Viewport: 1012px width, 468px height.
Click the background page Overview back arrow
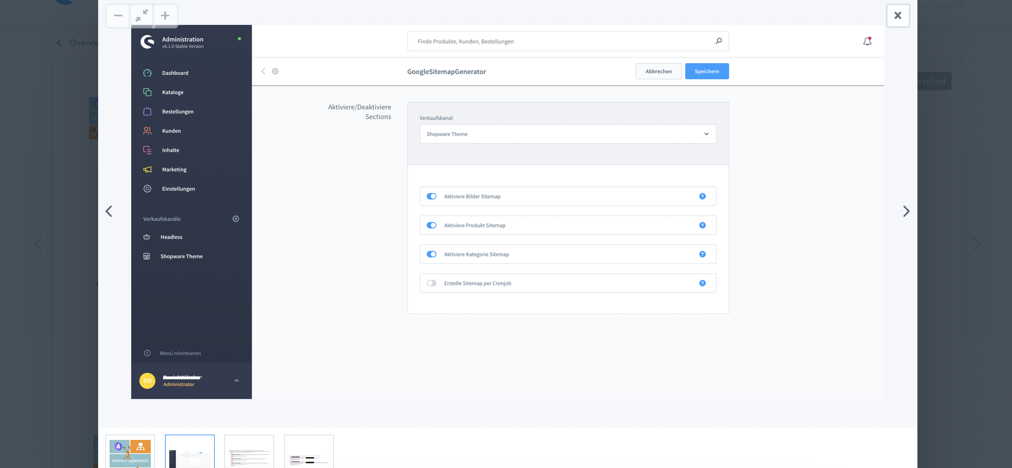coord(59,43)
